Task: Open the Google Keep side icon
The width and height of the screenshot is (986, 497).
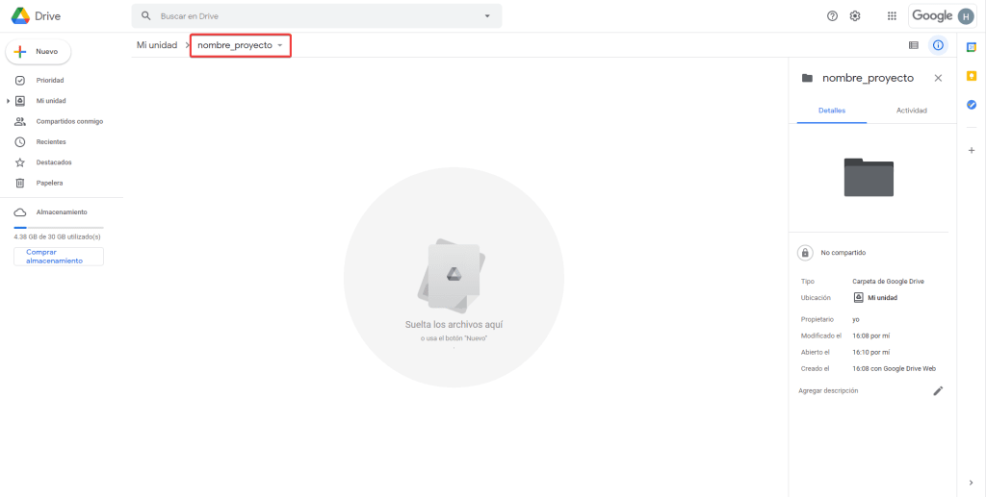Action: (x=972, y=76)
